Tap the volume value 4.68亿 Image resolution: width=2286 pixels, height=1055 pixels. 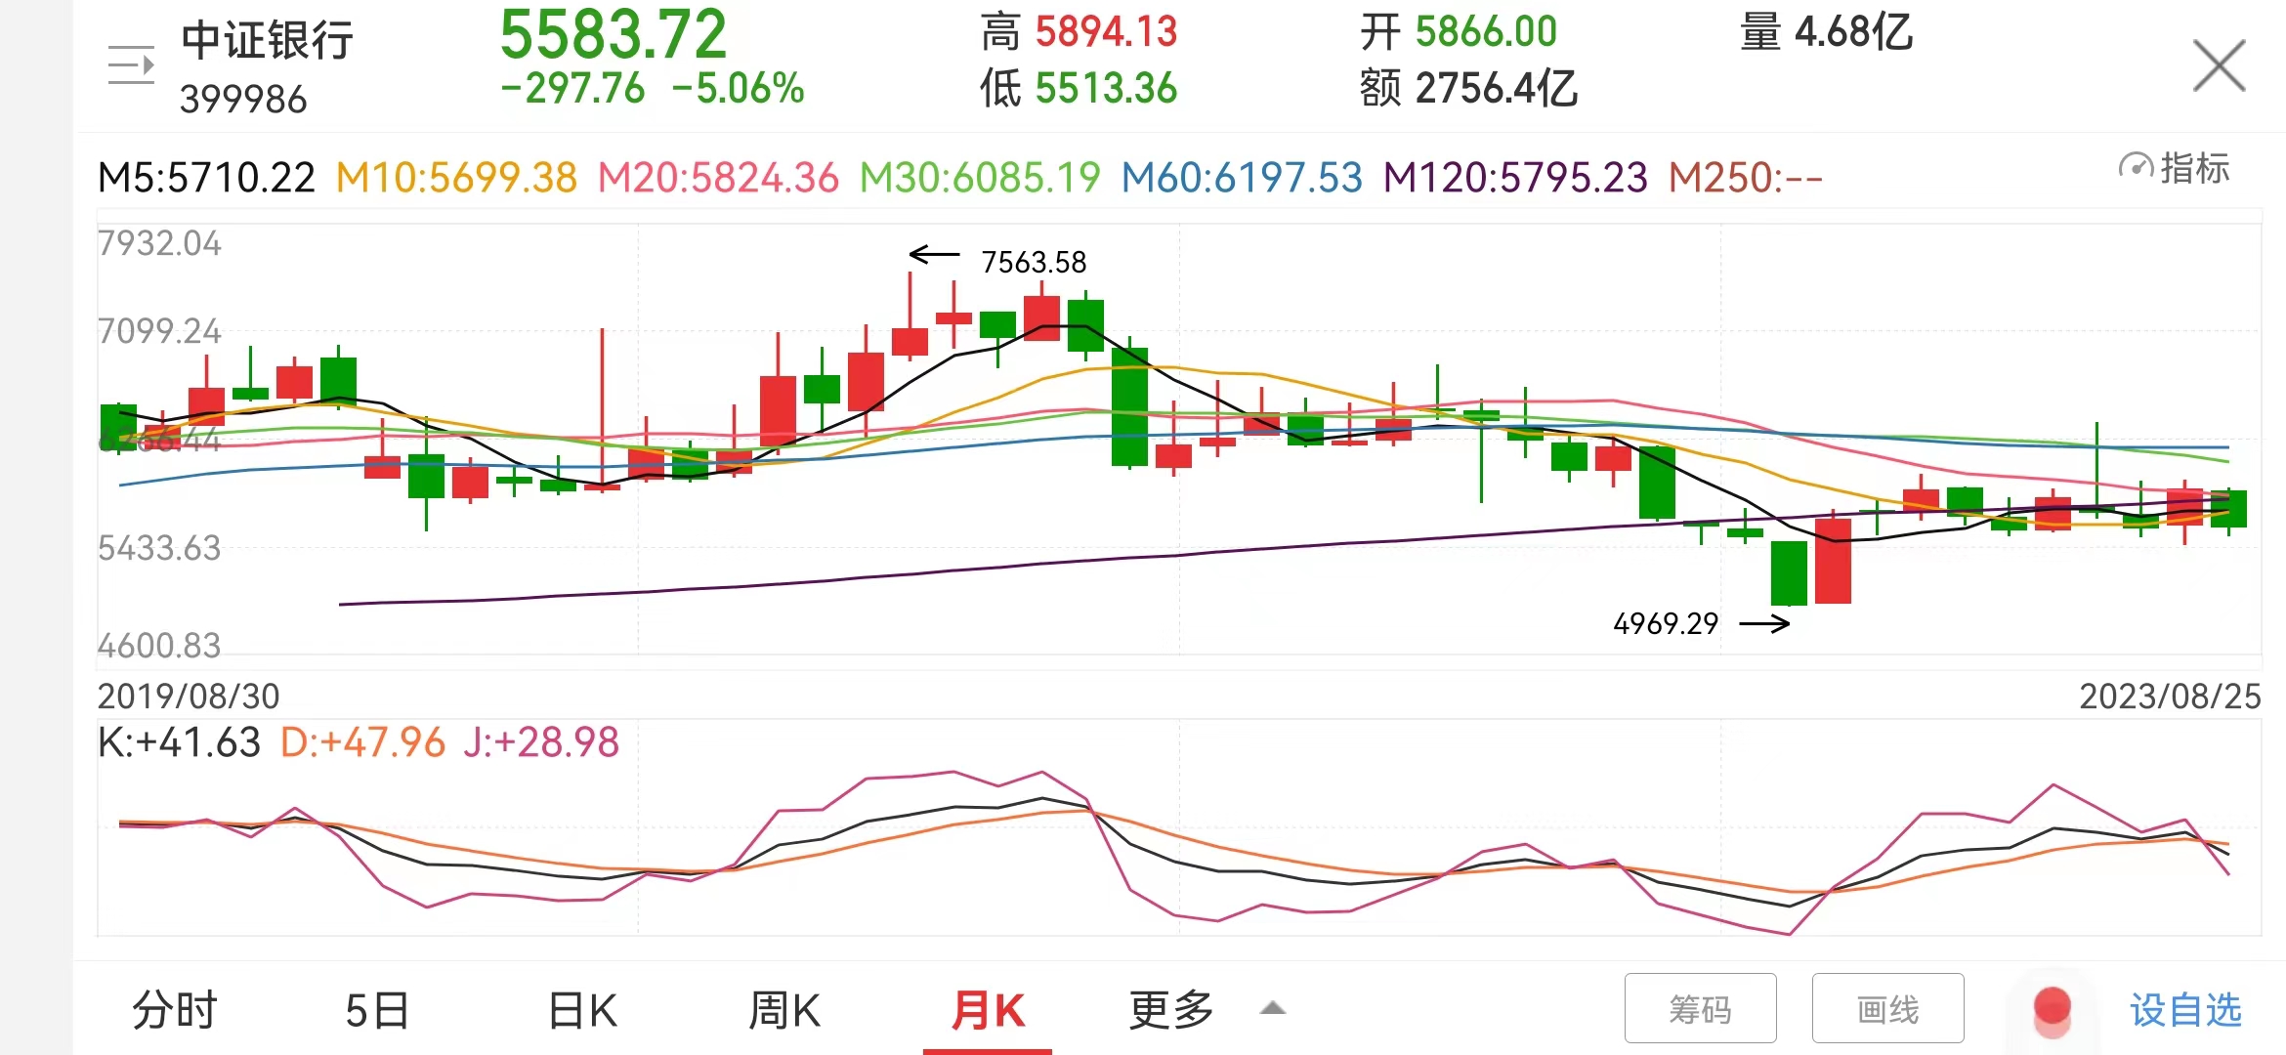click(x=1853, y=31)
